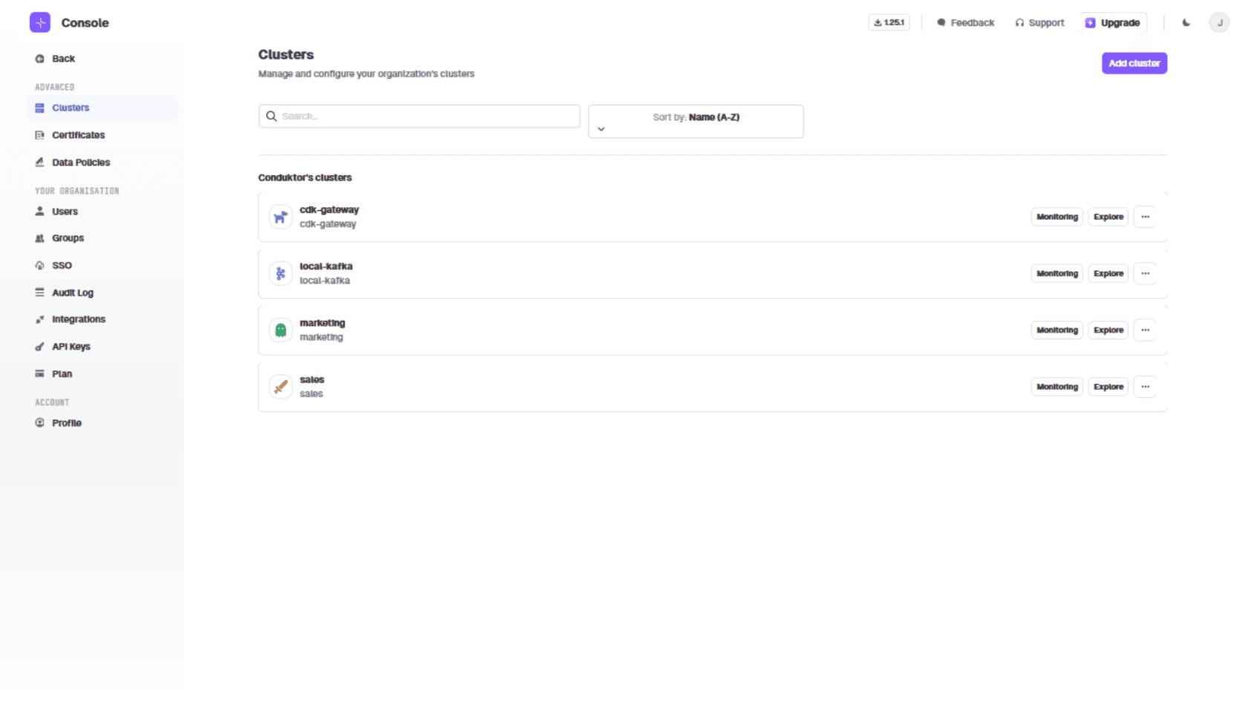Open more options for sales cluster
The width and height of the screenshot is (1240, 701).
(1145, 386)
